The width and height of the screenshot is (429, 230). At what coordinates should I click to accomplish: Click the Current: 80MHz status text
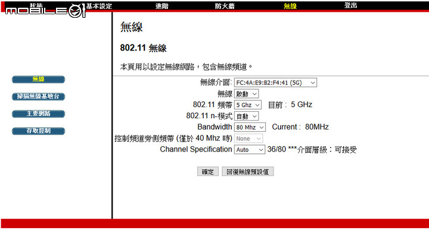click(x=300, y=127)
